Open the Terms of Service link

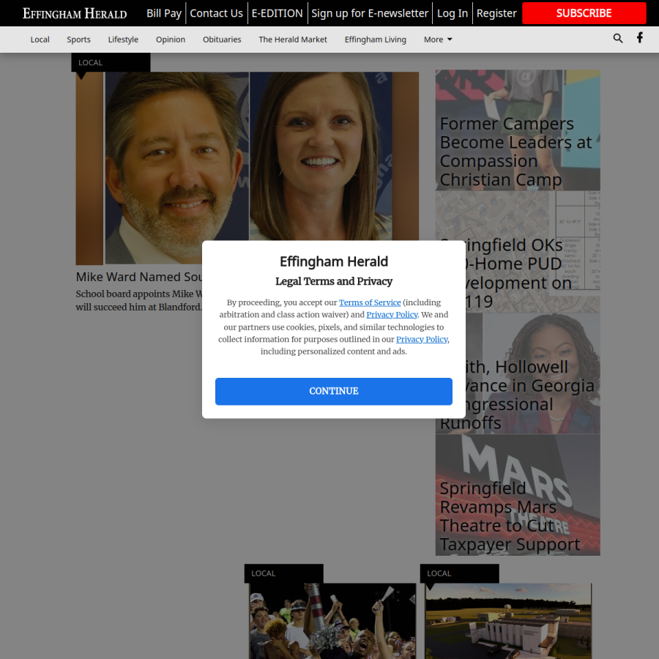(x=370, y=302)
